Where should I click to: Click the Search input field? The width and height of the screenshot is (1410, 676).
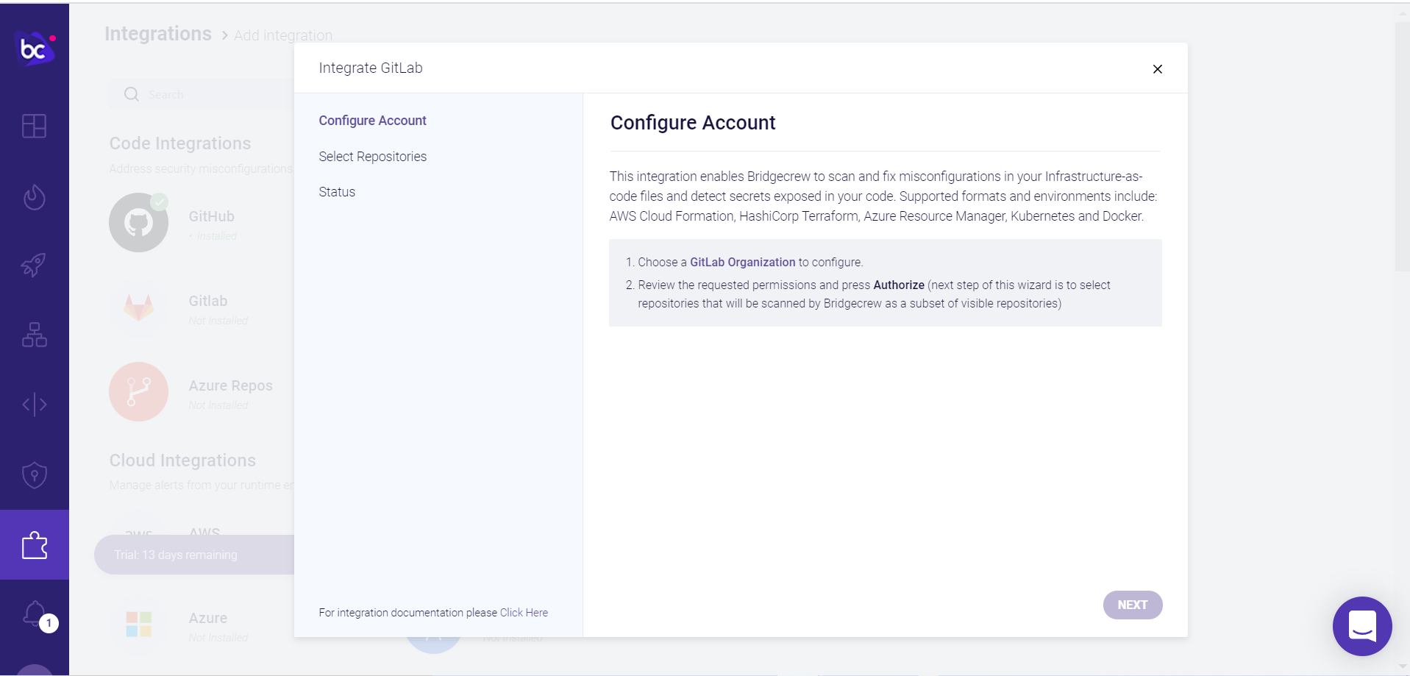pyautogui.click(x=202, y=94)
